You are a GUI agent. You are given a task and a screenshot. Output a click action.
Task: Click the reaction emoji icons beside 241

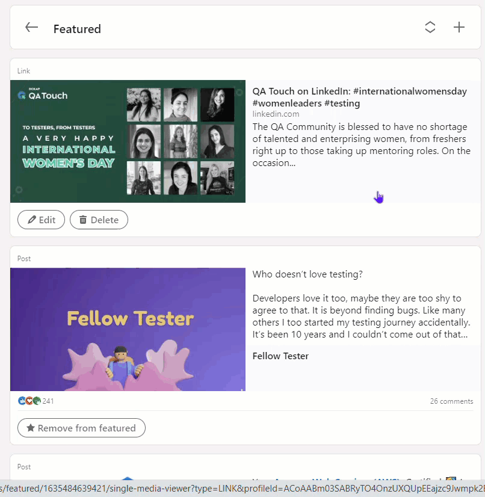point(29,401)
